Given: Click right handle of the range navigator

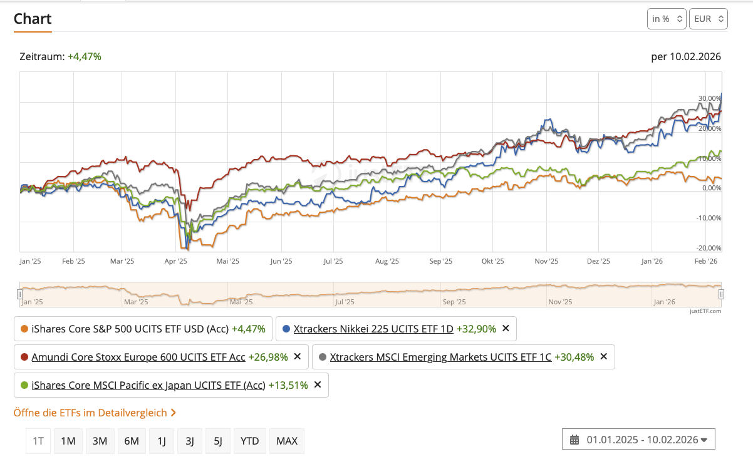Looking at the screenshot, I should tap(721, 294).
